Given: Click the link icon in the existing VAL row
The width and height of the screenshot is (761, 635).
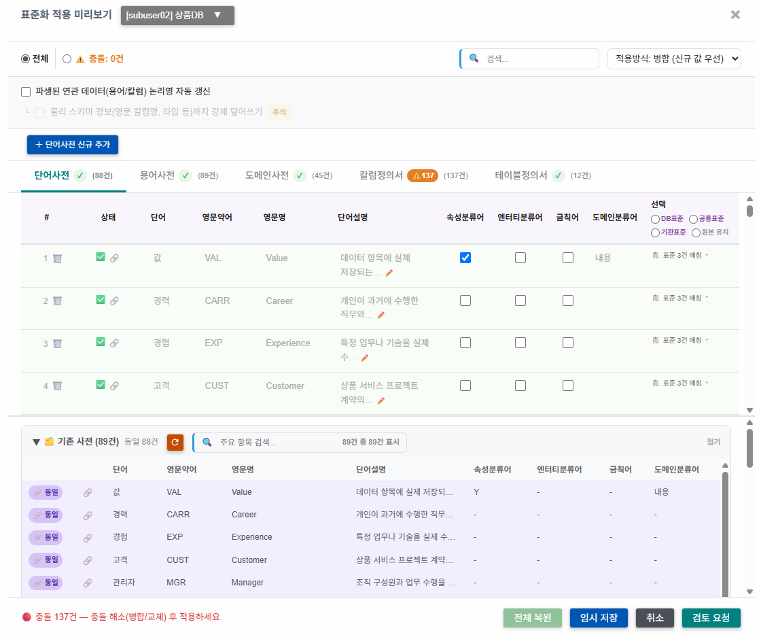Looking at the screenshot, I should click(88, 493).
